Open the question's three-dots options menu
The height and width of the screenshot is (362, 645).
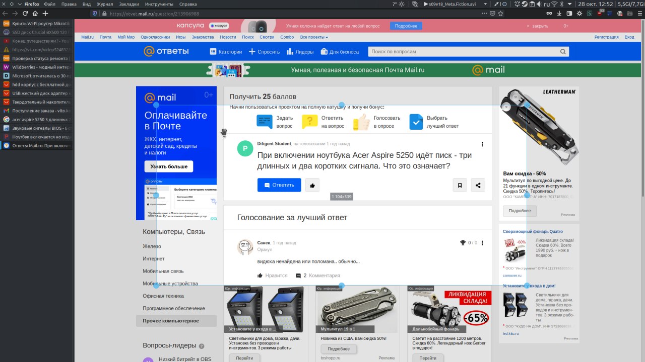click(482, 144)
